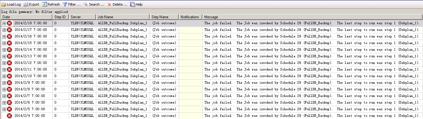Expand the 2014/2/8 7:00:00 log entry
The height and width of the screenshot is (119, 423).
click(x=4, y=89)
